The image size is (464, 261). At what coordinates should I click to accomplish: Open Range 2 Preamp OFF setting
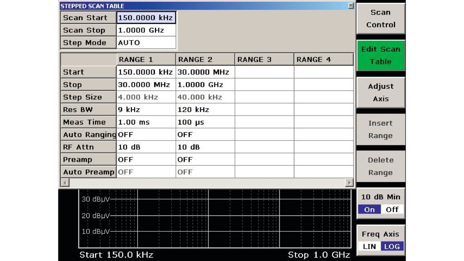(x=205, y=159)
